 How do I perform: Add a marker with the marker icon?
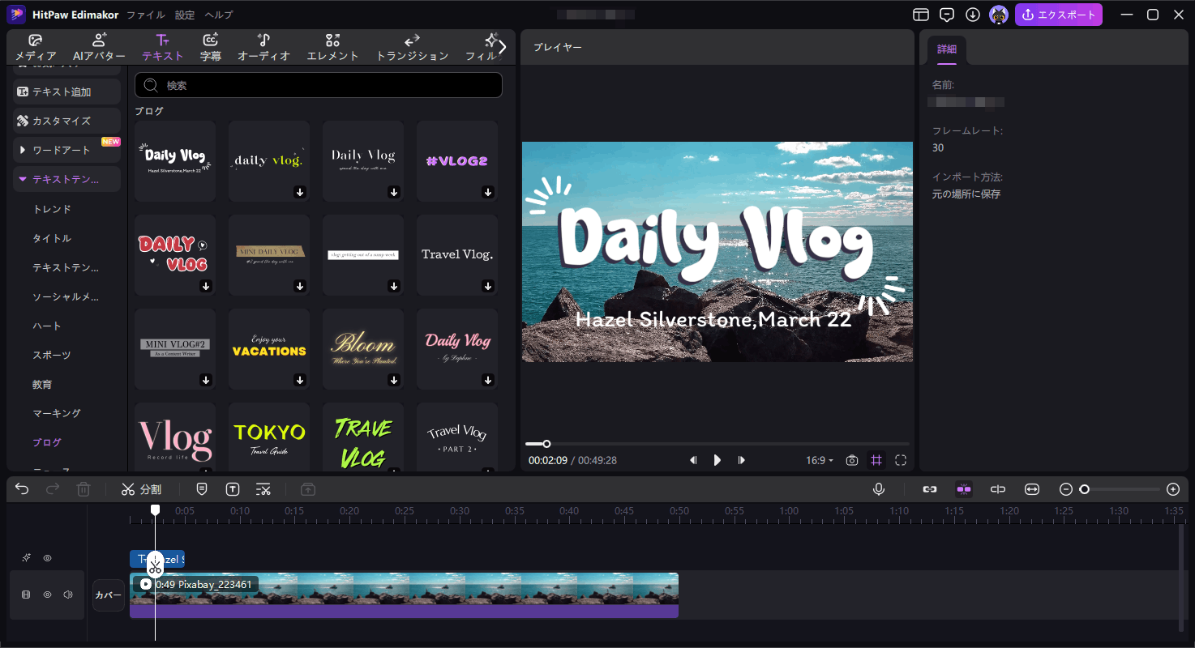tap(202, 489)
